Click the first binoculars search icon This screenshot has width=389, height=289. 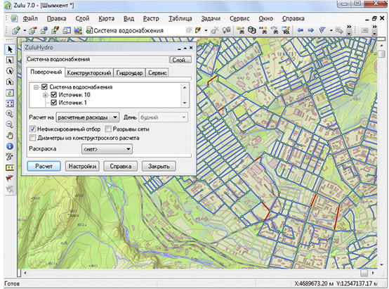click(240, 30)
